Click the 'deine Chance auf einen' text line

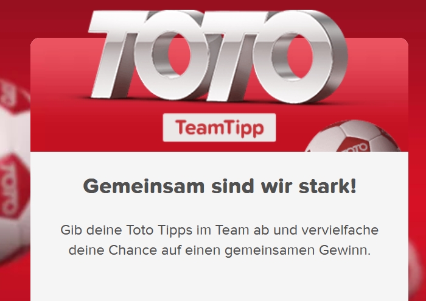(220, 250)
